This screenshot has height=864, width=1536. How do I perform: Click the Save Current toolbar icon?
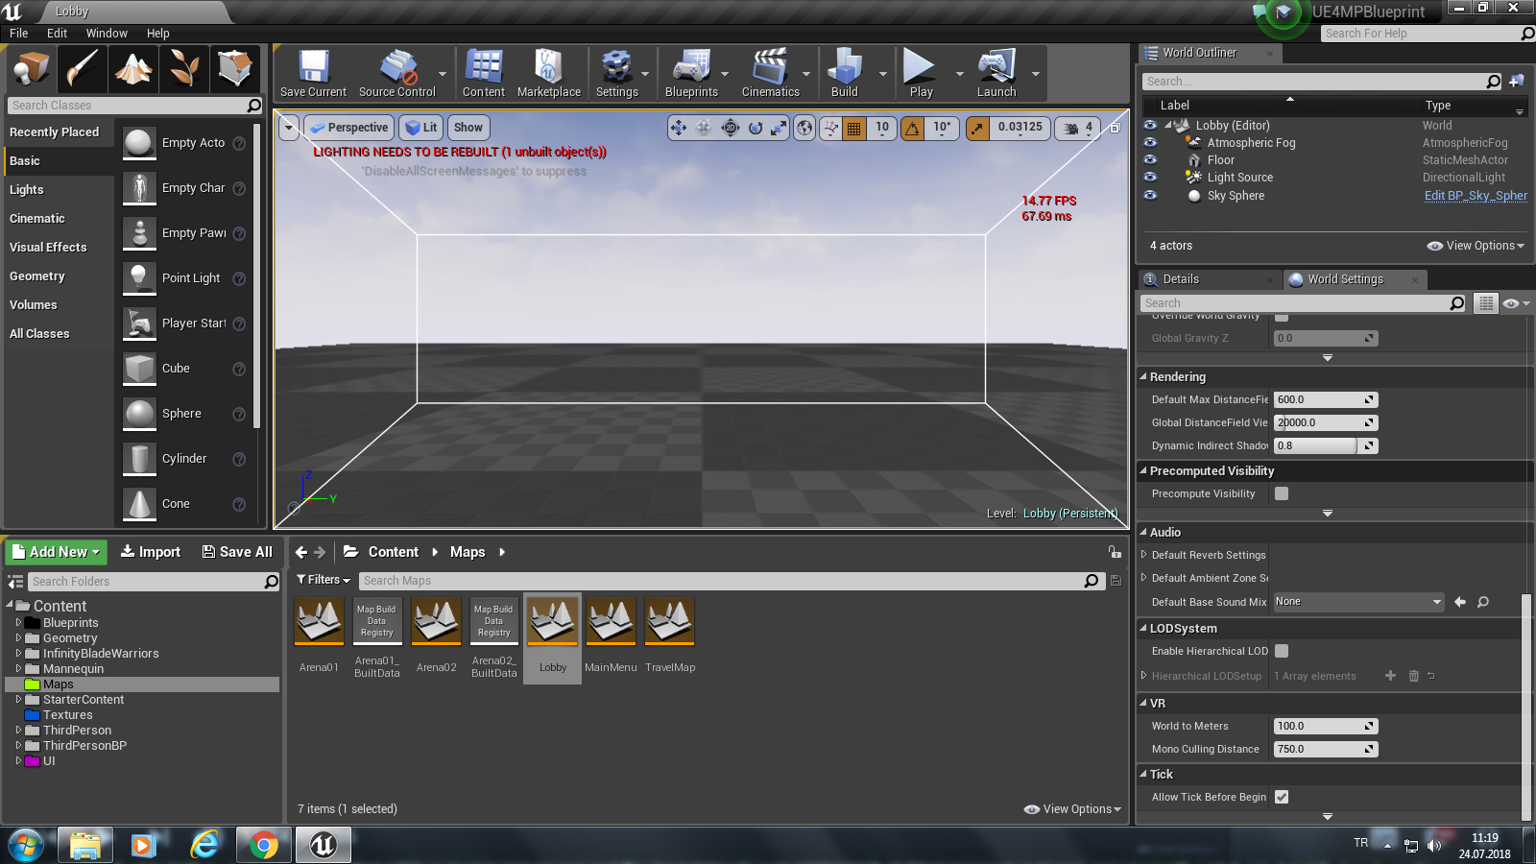click(313, 74)
